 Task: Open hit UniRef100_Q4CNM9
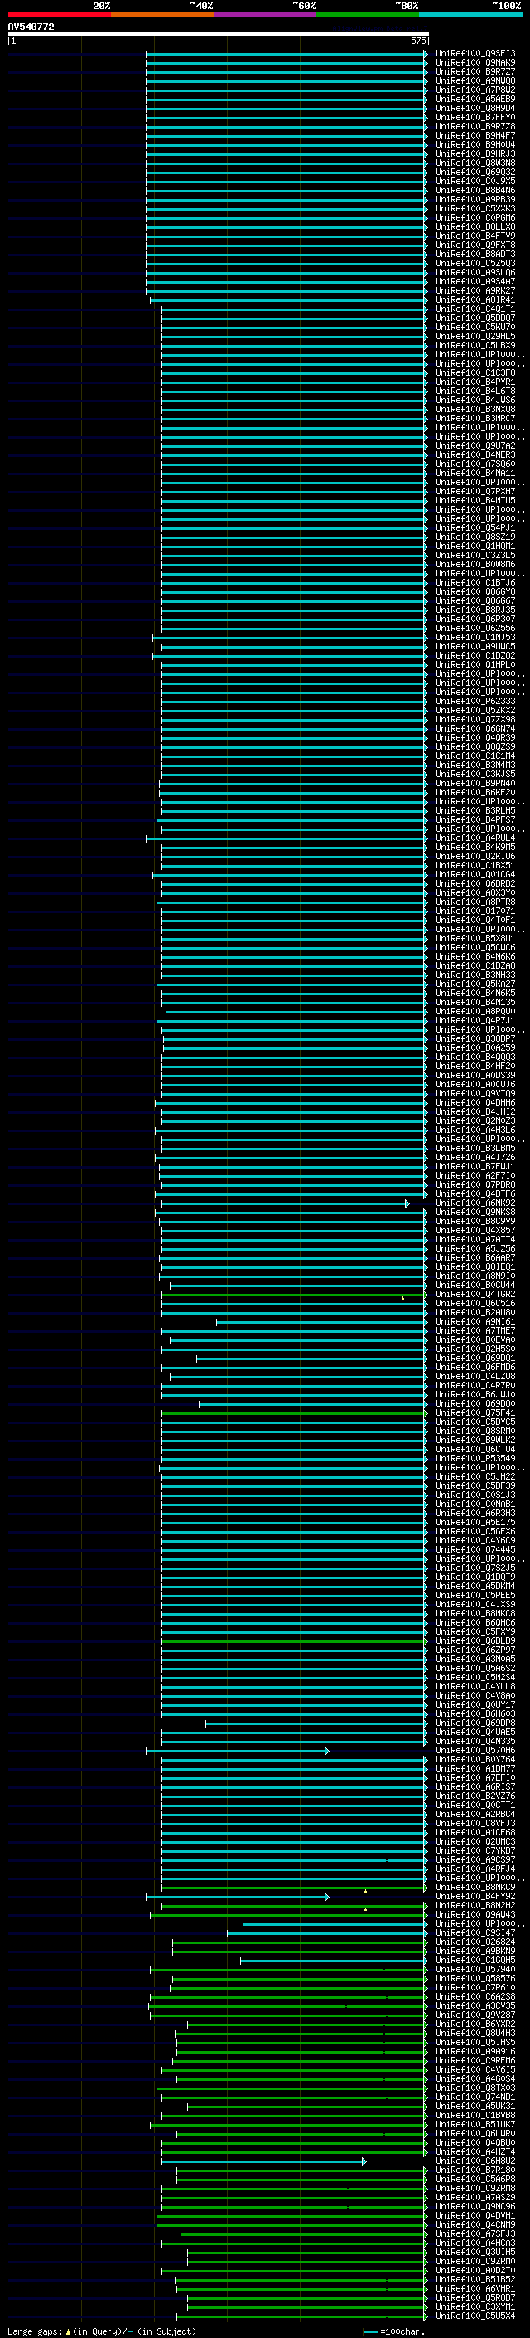[x=475, y=2224]
